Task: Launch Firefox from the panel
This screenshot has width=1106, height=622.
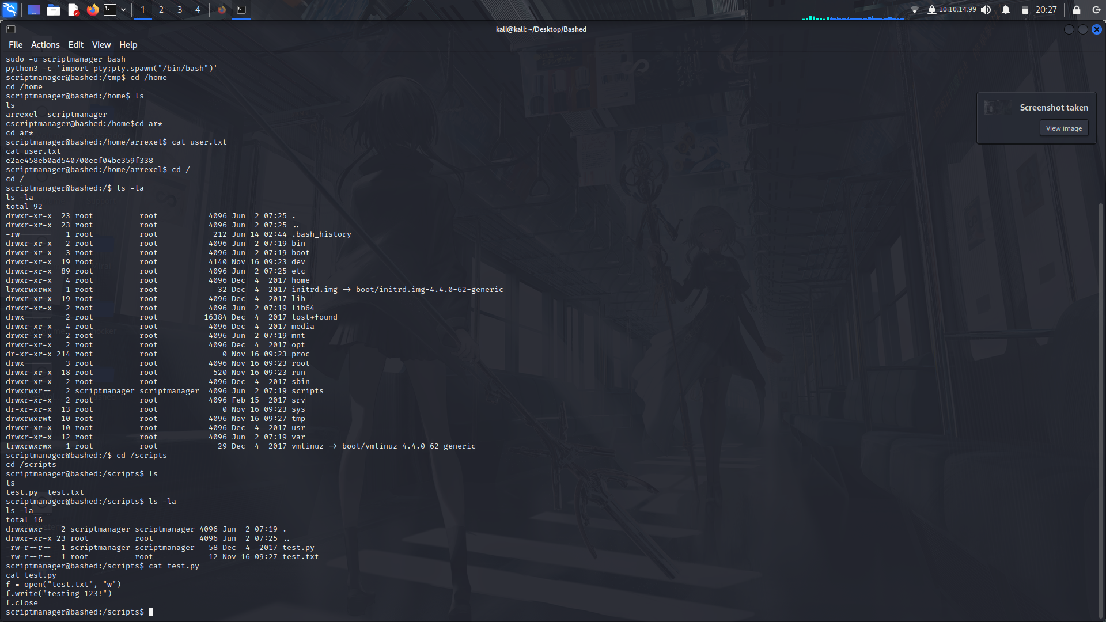Action: click(93, 9)
